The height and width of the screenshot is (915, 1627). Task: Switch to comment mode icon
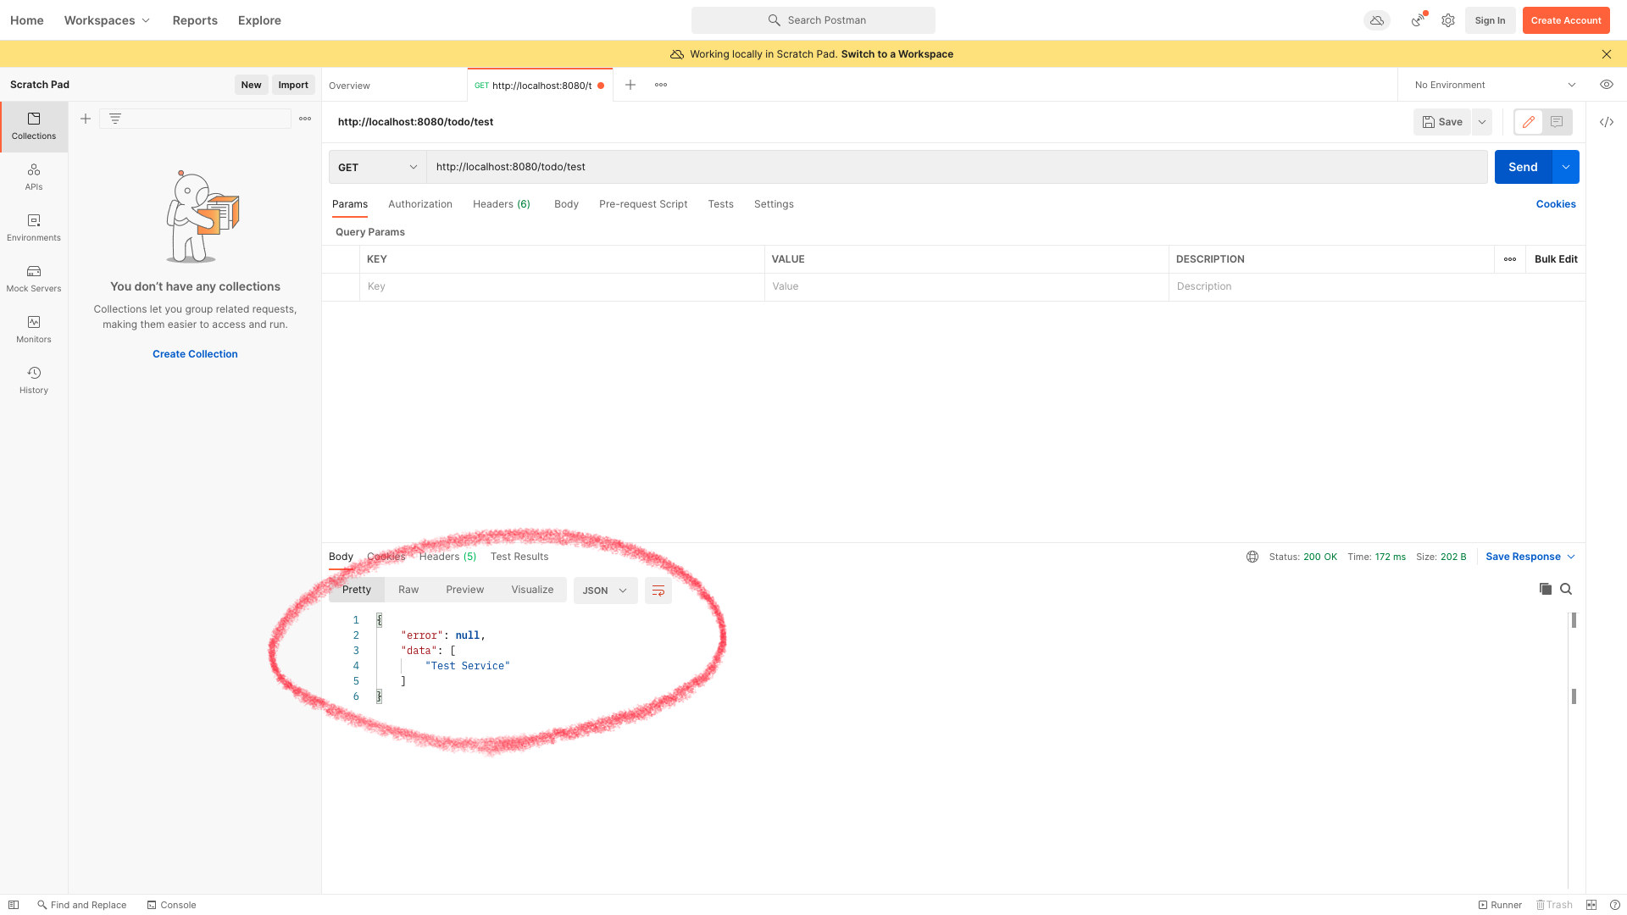pyautogui.click(x=1557, y=122)
